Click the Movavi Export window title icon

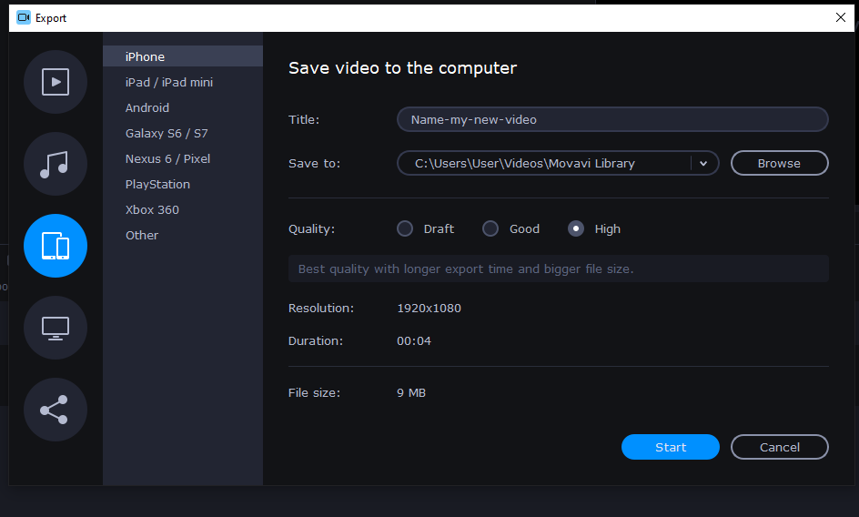24,17
